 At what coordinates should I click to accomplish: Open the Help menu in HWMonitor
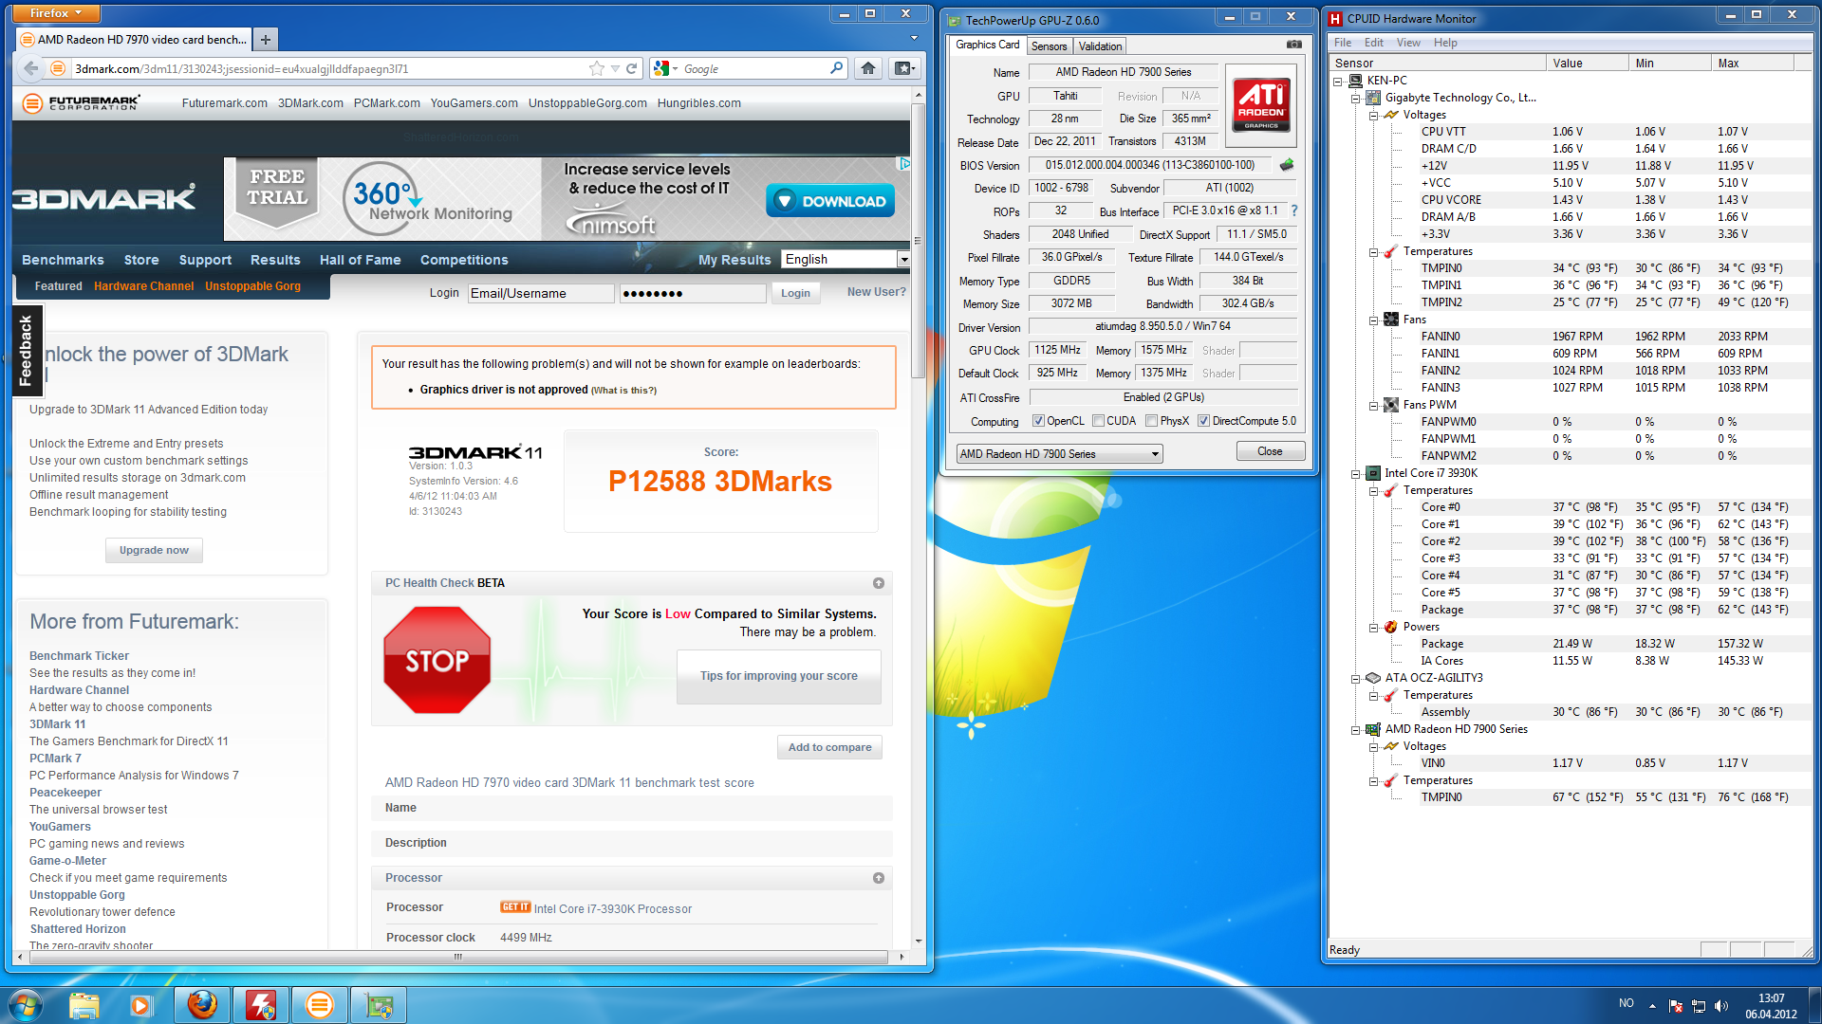coord(1445,43)
